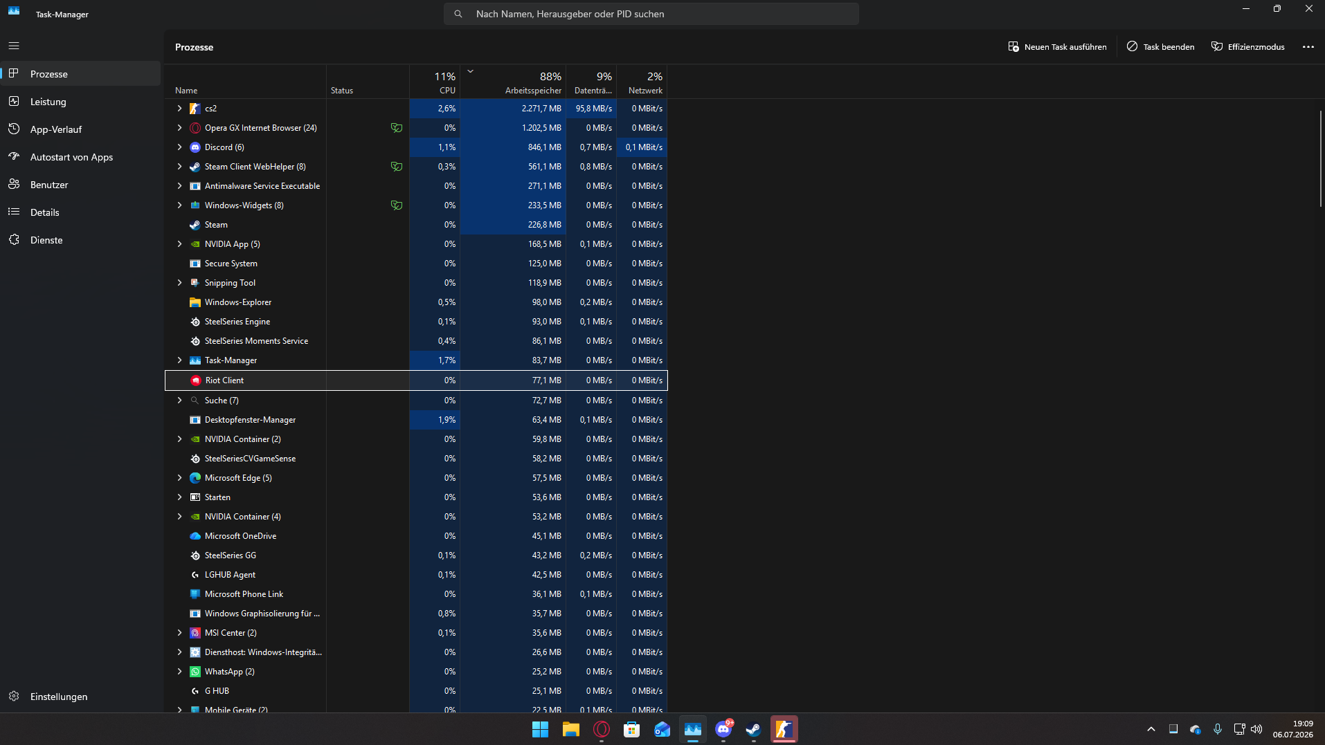
Task: Switch to Prozesse page
Action: click(x=81, y=74)
